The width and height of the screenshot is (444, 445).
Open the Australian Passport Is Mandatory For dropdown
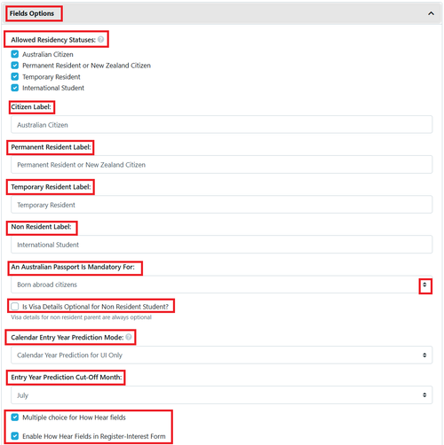221,285
